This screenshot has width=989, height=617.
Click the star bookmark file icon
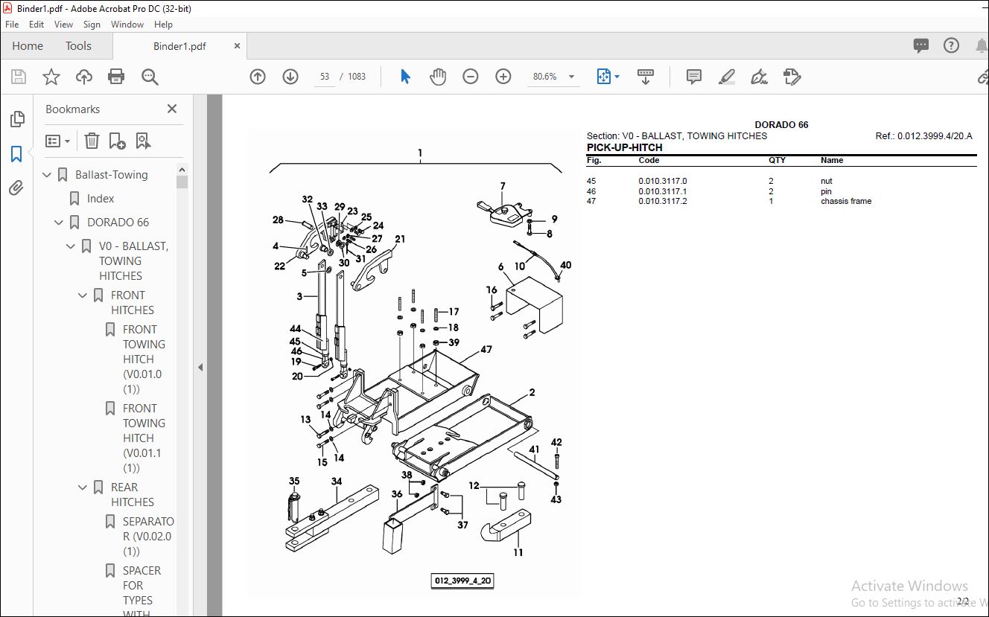[x=51, y=77]
